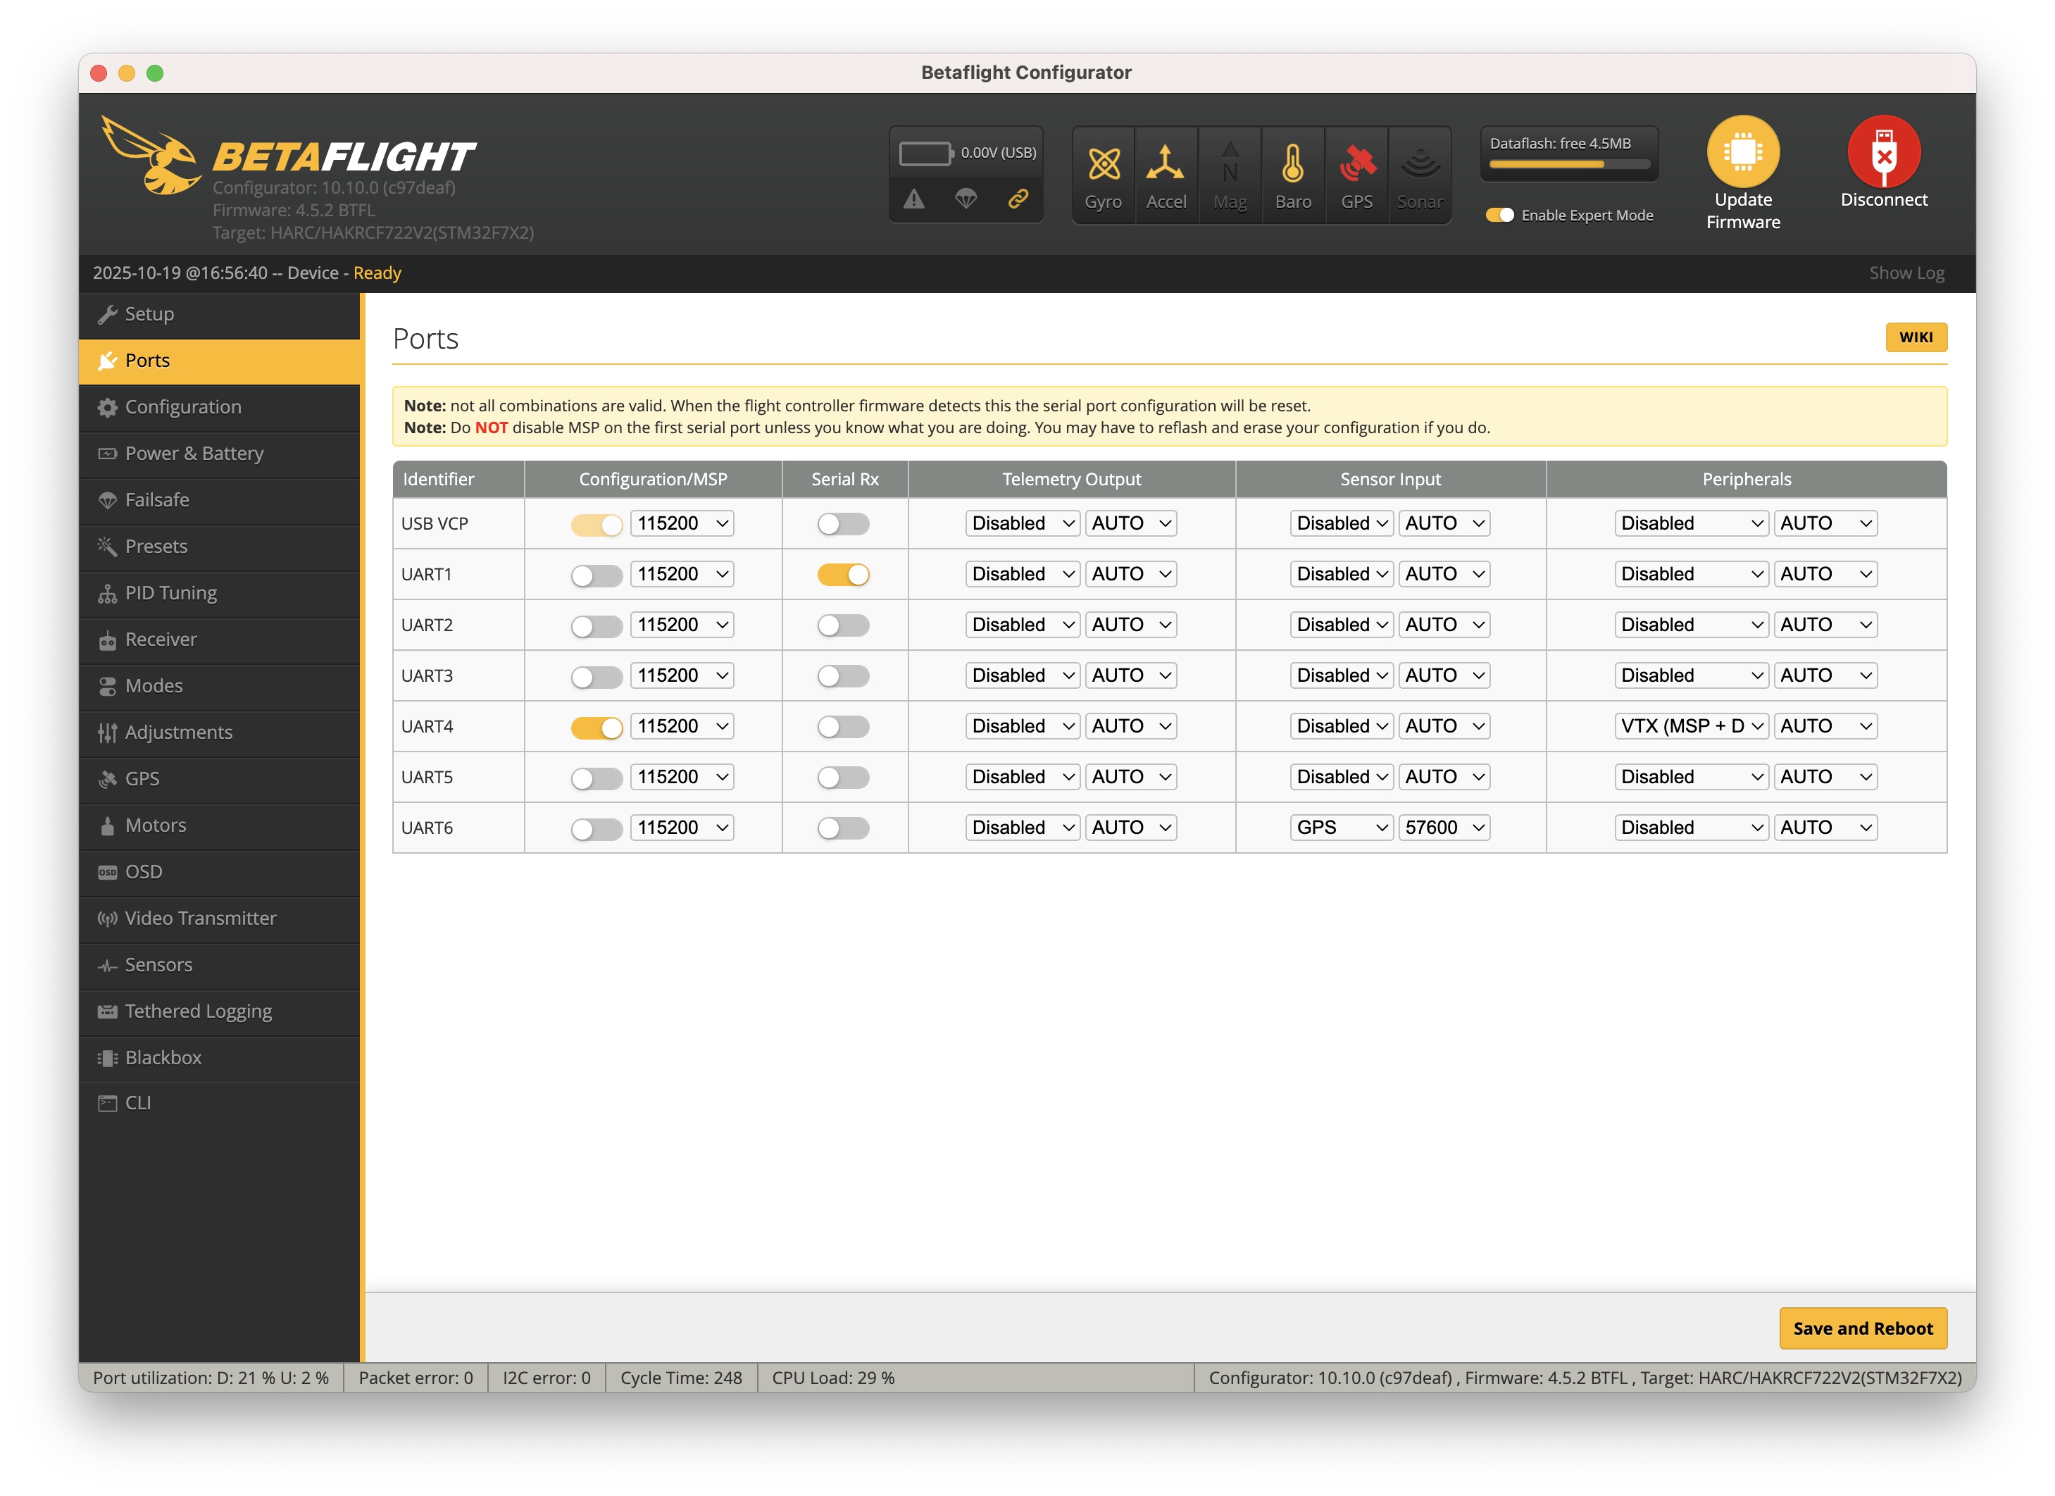
Task: Switch to the Blackbox tab
Action: (x=163, y=1057)
